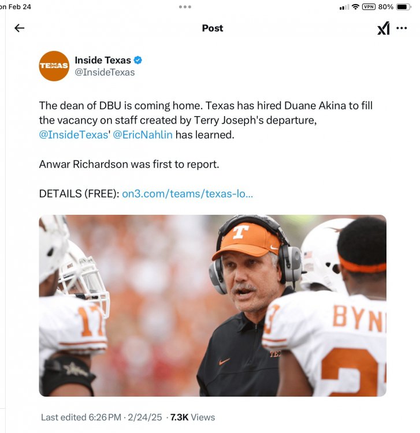
Task: Open the post's three-dot options menu
Action: pyautogui.click(x=402, y=28)
